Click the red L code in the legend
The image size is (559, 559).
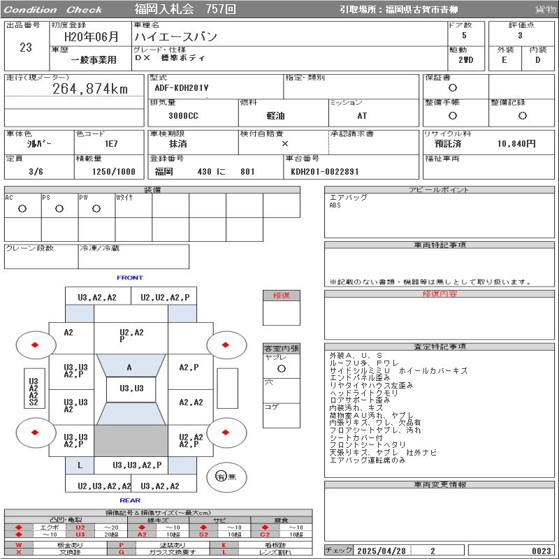[224, 552]
